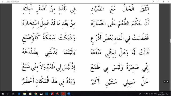This screenshot has width=171, height=96.
Task: Open Microsoft Store from taskbar
Action: click(30, 94)
